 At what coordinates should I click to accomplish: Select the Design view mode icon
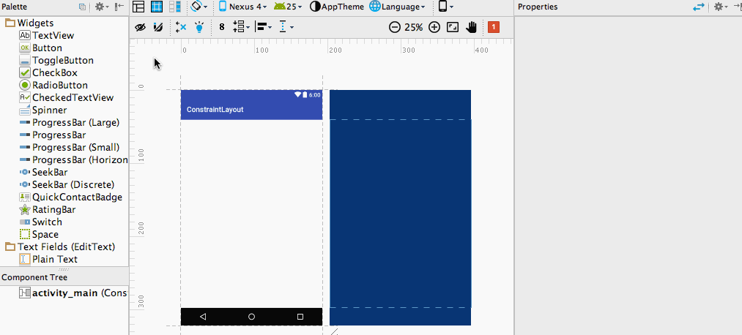tap(138, 7)
